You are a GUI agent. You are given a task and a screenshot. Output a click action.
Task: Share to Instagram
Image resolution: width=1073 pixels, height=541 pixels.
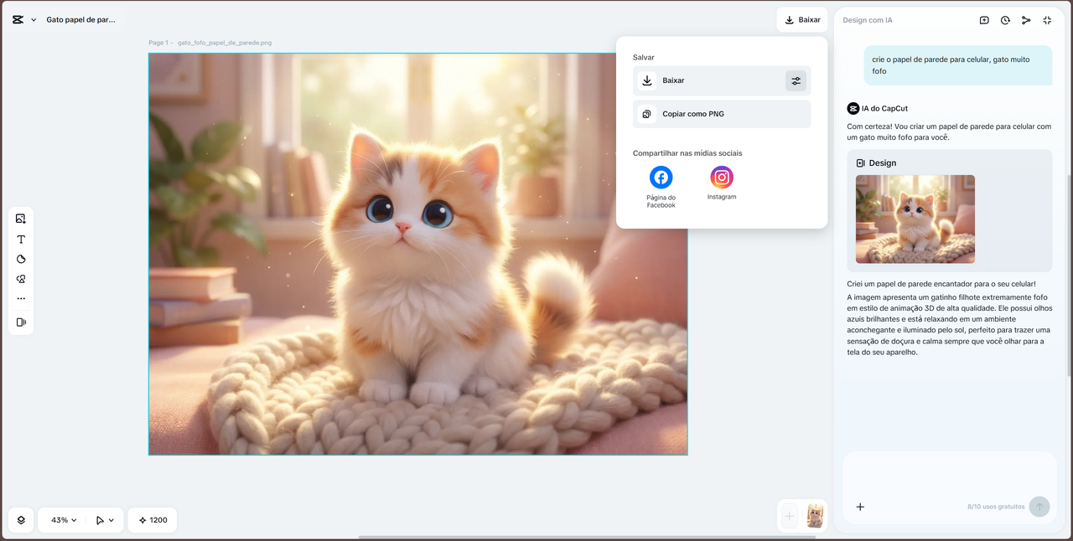click(x=722, y=182)
